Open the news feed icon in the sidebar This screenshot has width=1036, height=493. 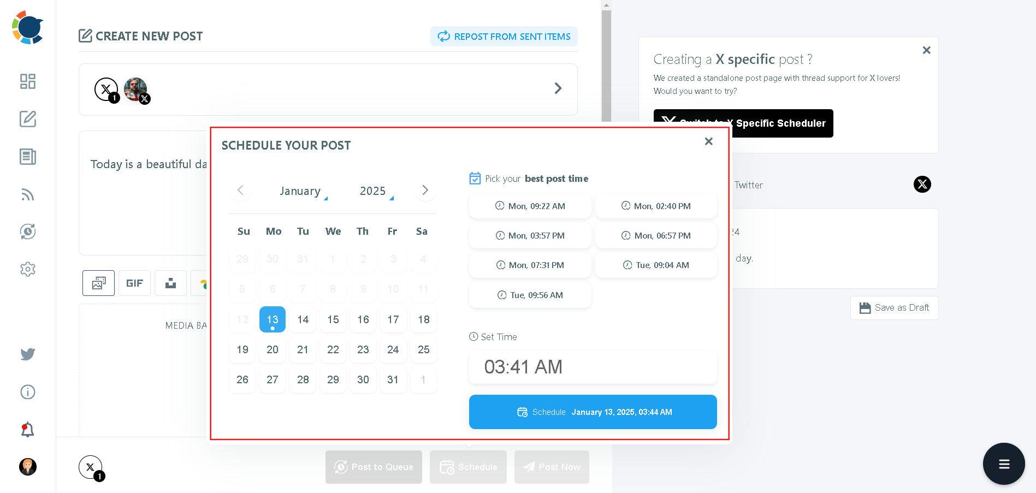(x=28, y=157)
